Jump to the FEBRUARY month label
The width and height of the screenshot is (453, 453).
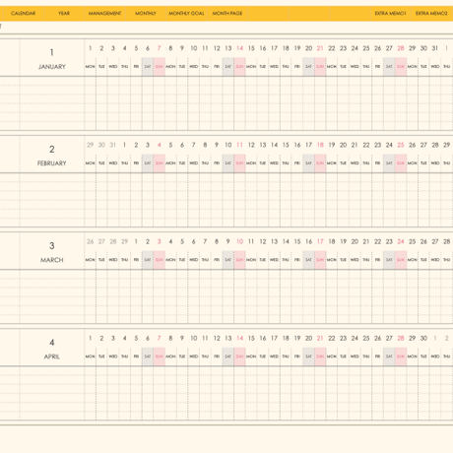[52, 163]
